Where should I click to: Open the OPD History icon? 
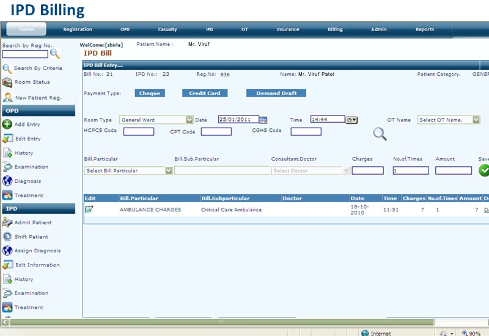coord(7,153)
